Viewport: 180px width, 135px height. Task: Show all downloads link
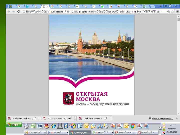tap(162, 118)
